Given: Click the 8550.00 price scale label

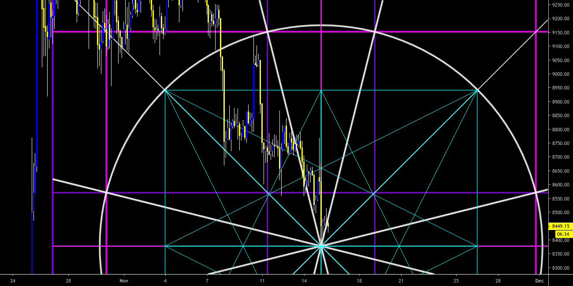Looking at the screenshot, I should tap(559, 199).
